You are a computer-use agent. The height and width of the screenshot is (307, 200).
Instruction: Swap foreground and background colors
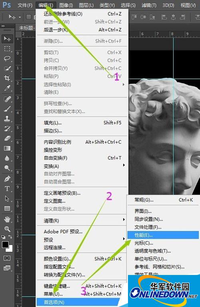click(x=10, y=237)
